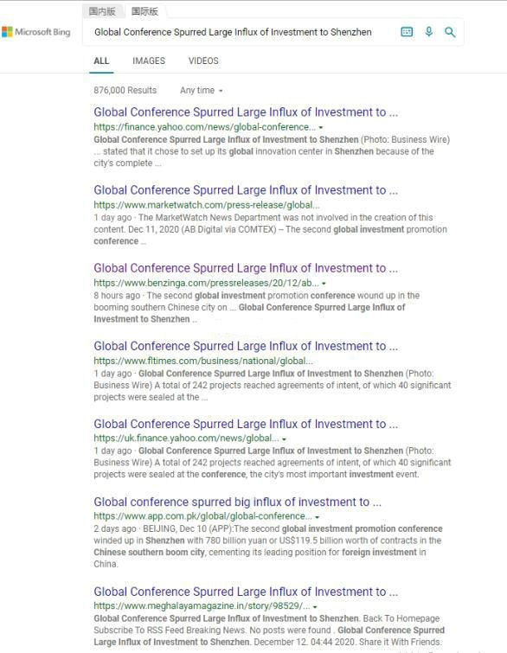Click the uk.finance.yahoo.com news URL
The width and height of the screenshot is (507, 653).
coord(186,439)
